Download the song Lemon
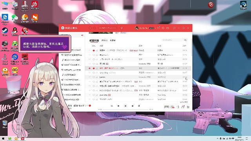 97,77
